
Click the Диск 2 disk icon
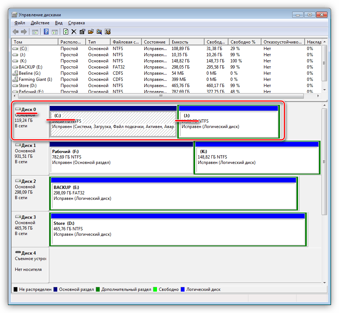coord(18,181)
